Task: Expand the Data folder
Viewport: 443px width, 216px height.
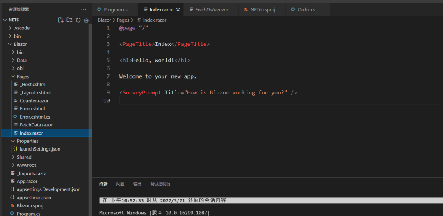Action: (x=13, y=60)
